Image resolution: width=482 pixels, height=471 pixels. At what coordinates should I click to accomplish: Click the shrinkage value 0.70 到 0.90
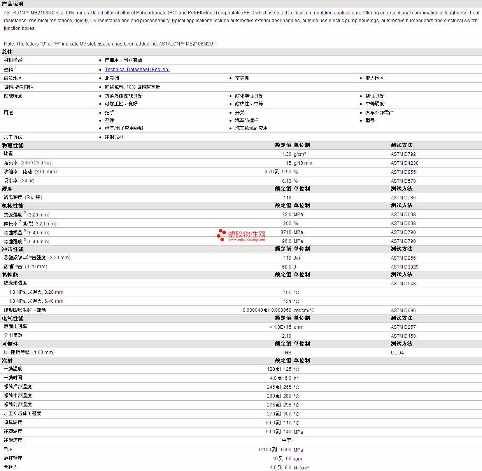point(278,172)
